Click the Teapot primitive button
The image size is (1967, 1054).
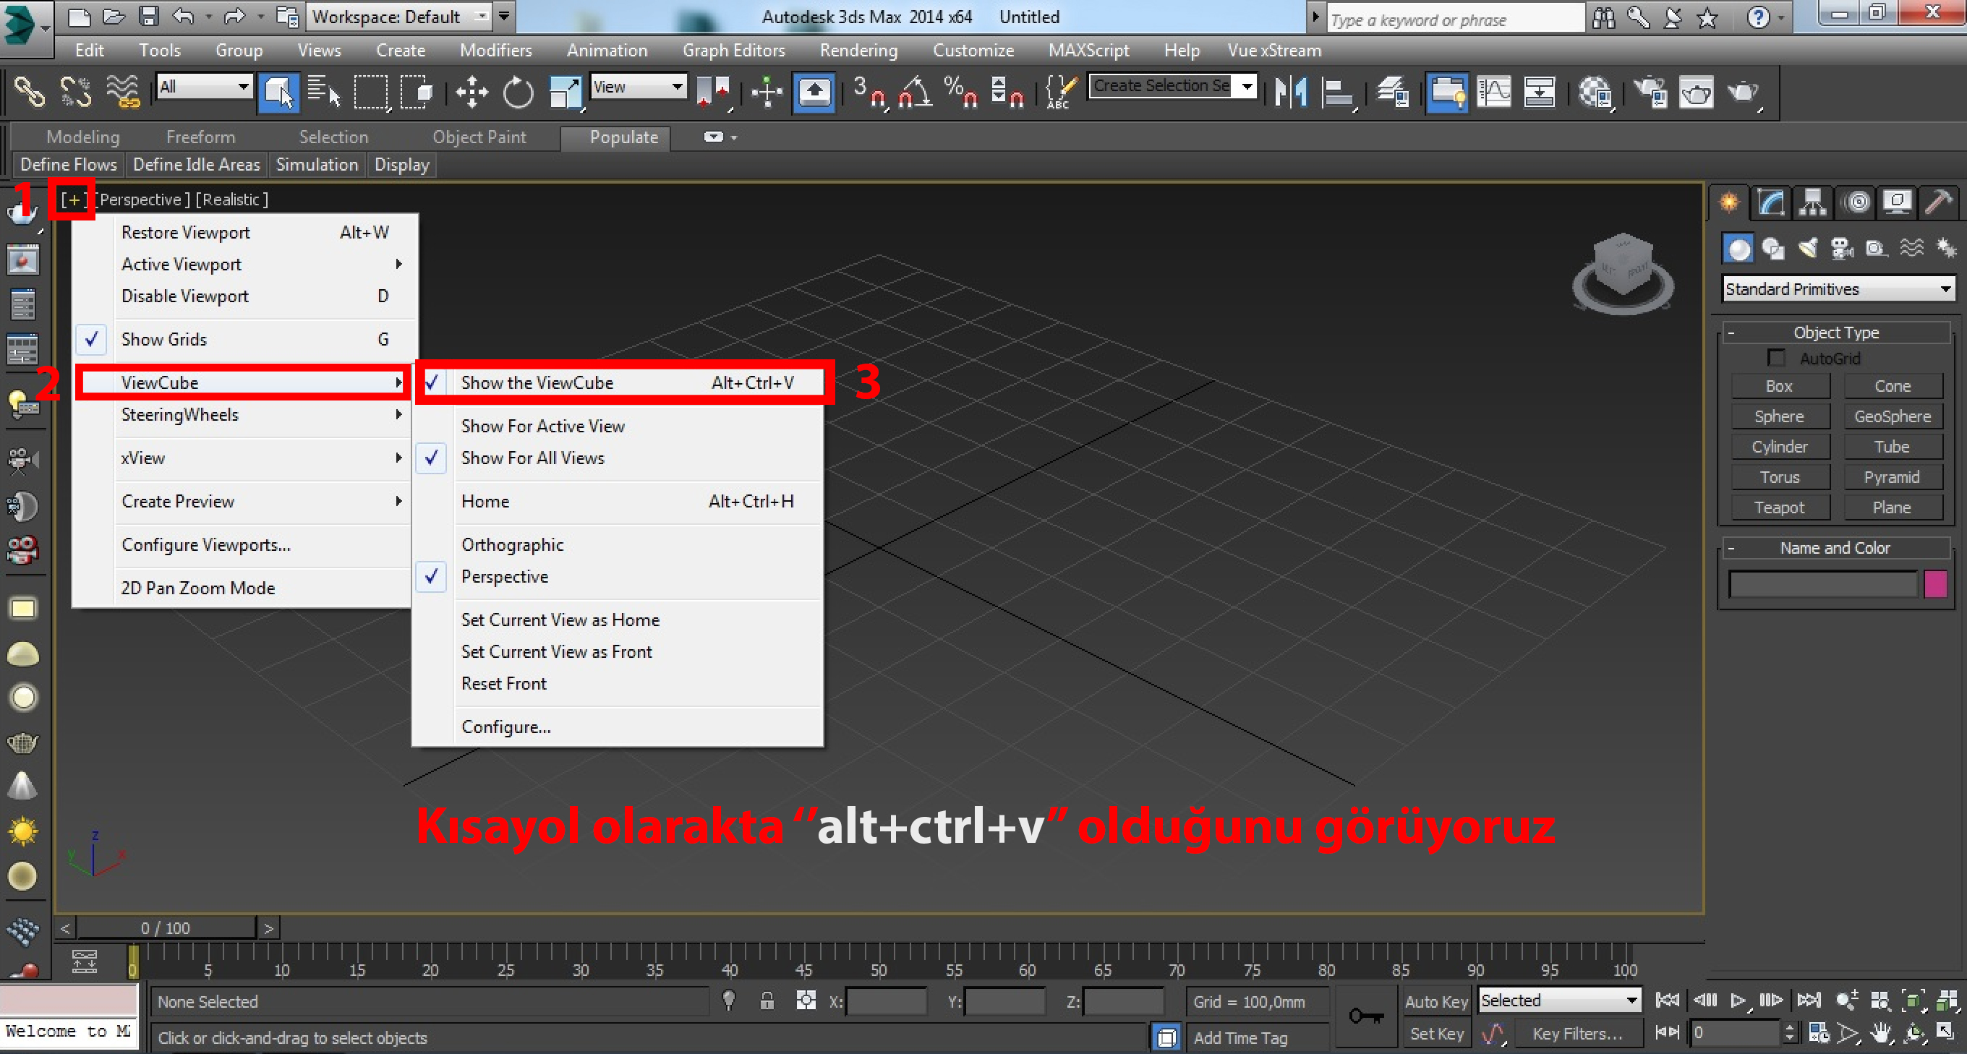click(x=1780, y=507)
